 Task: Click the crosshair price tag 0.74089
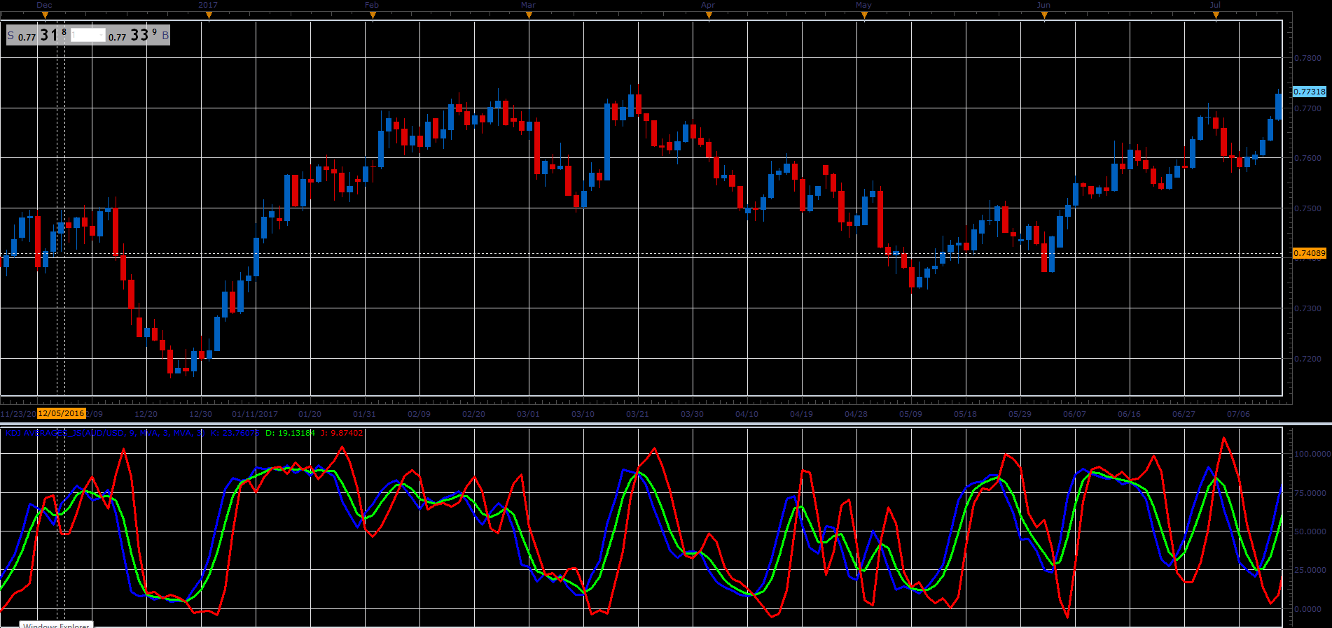click(x=1309, y=253)
